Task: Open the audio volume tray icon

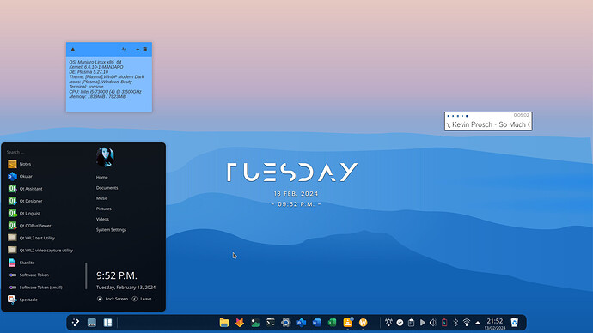Action: click(x=433, y=323)
